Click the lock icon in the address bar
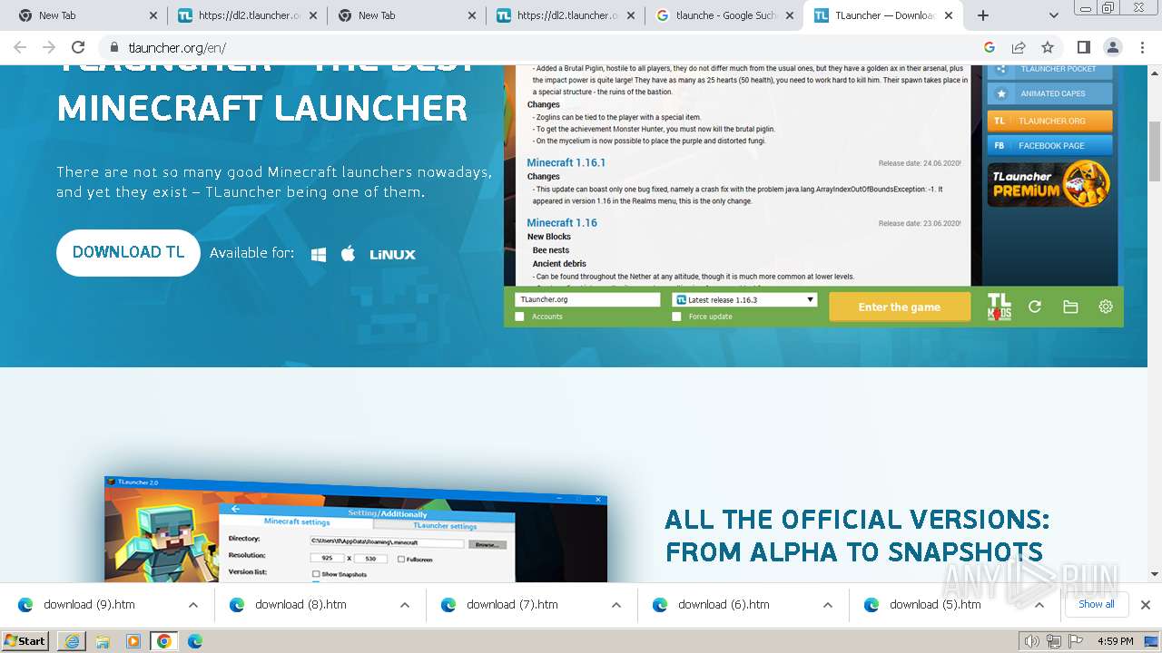The height and width of the screenshot is (653, 1162). click(x=114, y=48)
